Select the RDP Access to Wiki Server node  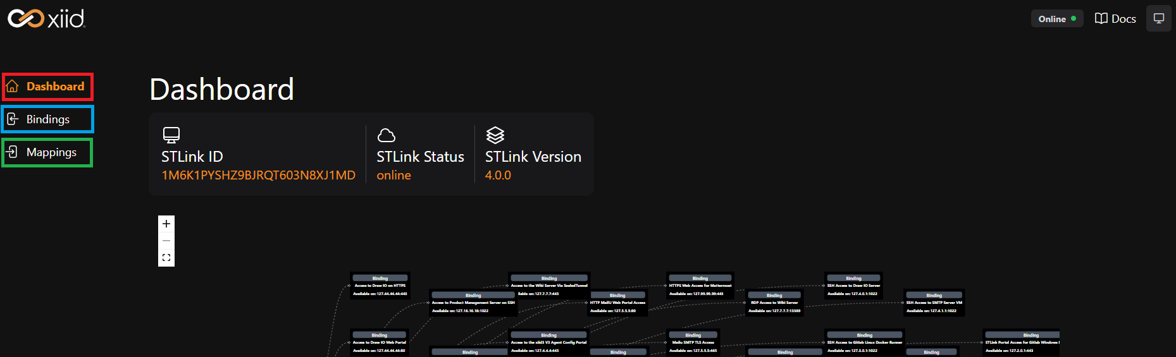point(774,303)
